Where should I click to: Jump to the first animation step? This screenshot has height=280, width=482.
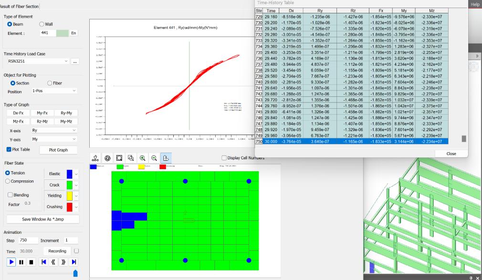pyautogui.click(x=43, y=262)
